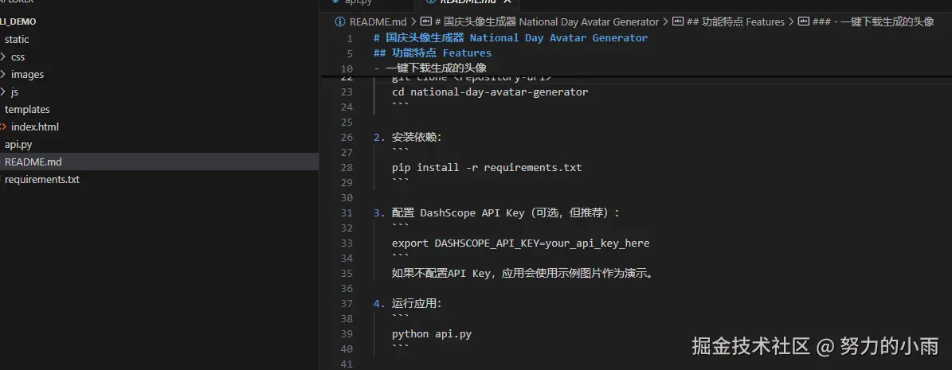Click line number 41 in the gutter
952x370 pixels.
347,364
